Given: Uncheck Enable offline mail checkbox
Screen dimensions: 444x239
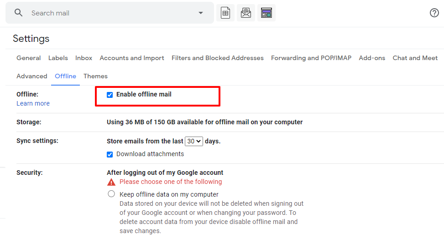Looking at the screenshot, I should (x=110, y=95).
